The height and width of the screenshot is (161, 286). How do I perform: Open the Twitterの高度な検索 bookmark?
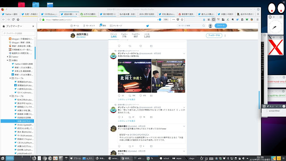click(22, 64)
